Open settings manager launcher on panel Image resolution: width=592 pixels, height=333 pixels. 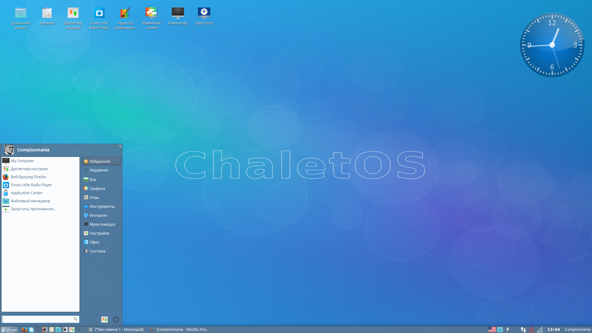click(x=72, y=330)
